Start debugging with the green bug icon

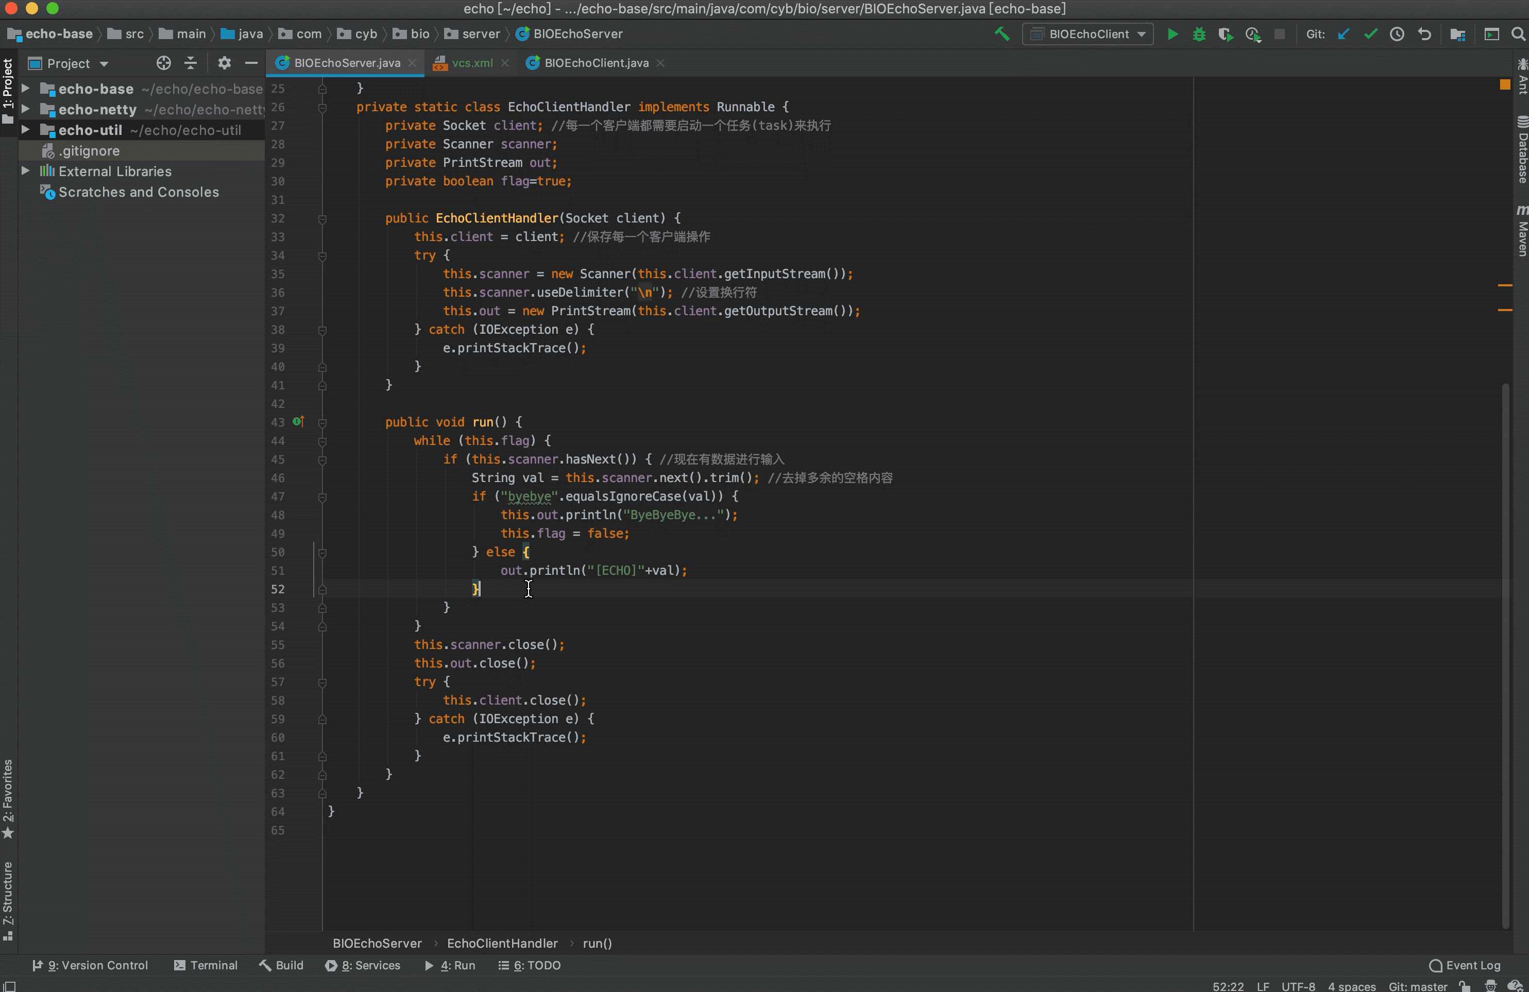point(1199,34)
